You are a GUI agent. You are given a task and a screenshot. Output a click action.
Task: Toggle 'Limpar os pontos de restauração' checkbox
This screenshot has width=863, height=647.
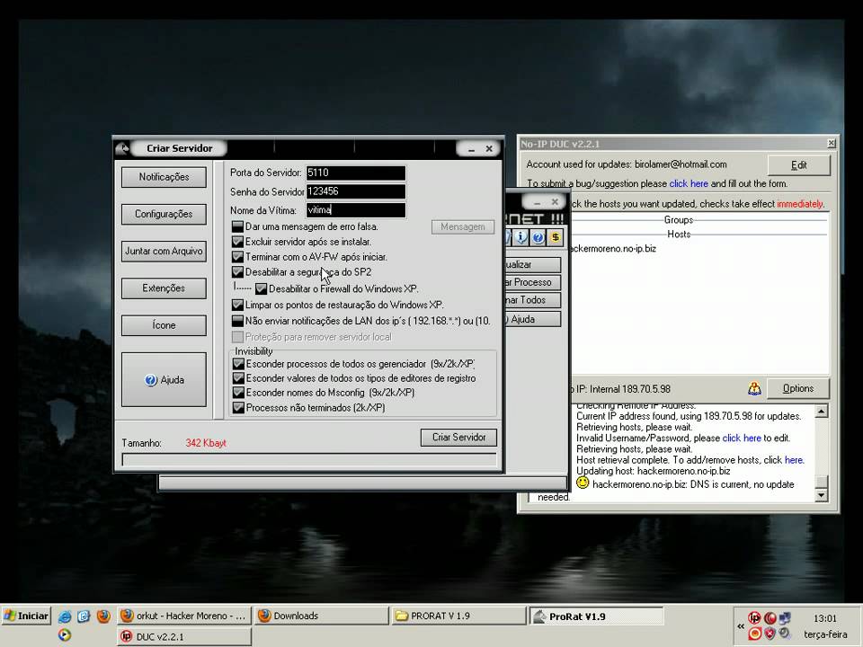click(x=237, y=305)
